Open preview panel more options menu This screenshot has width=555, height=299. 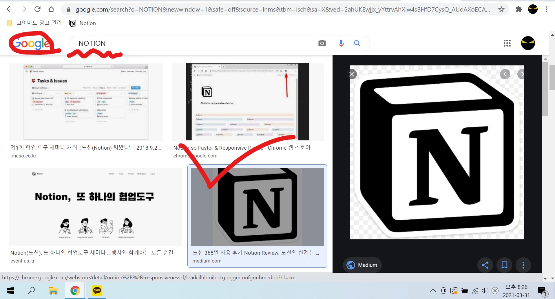point(523,265)
